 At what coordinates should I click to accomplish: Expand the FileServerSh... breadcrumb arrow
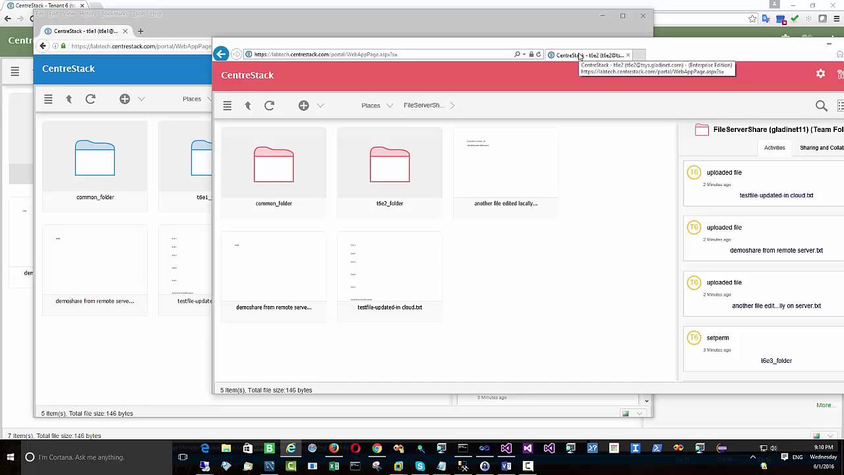click(x=452, y=106)
